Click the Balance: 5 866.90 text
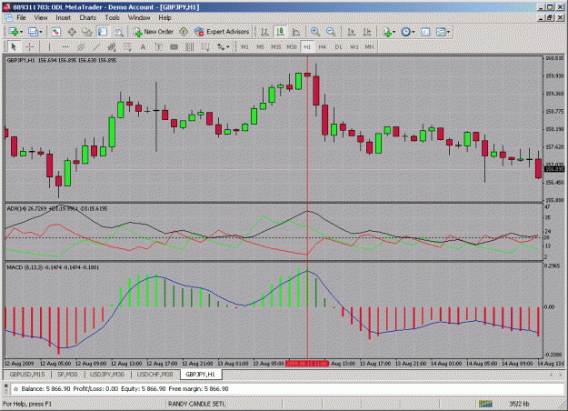Viewport: 568px width, 411px height. [45, 389]
